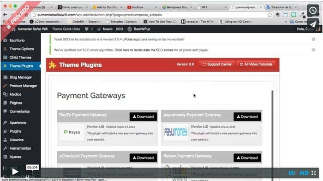323x181 pixels.
Task: Toggle HD video quality
Action: pos(304,173)
